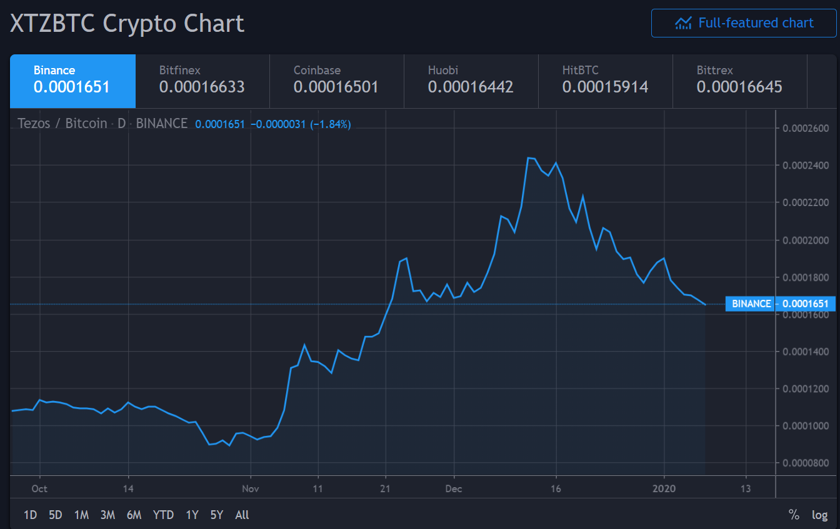Set the chart range to 1D
Screen dimensions: 840x529
point(30,515)
